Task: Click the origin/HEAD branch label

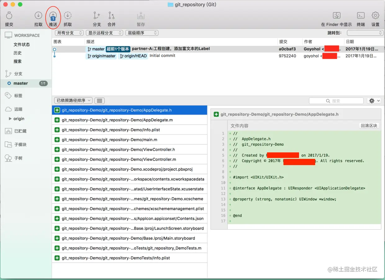Action: (x=133, y=56)
